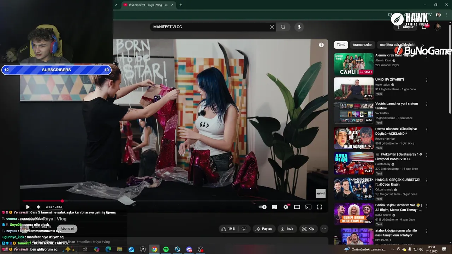Clear the MANİFEST VLOG search text
The image size is (452, 254).
pos(272,27)
